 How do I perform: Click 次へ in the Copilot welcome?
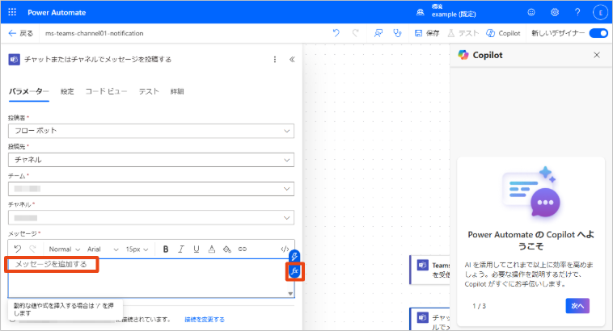[x=577, y=306]
